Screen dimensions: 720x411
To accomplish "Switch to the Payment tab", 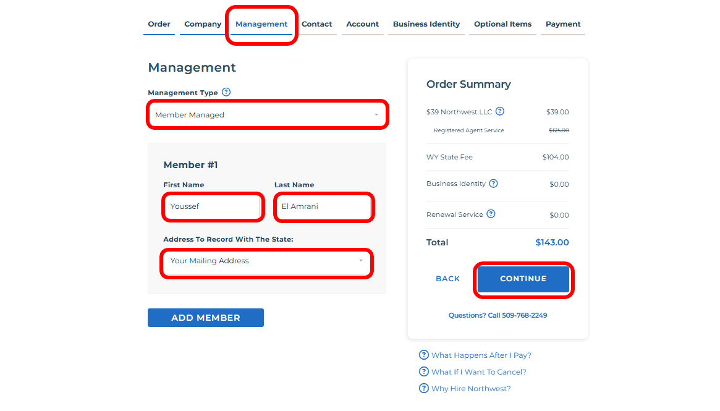I will (563, 24).
